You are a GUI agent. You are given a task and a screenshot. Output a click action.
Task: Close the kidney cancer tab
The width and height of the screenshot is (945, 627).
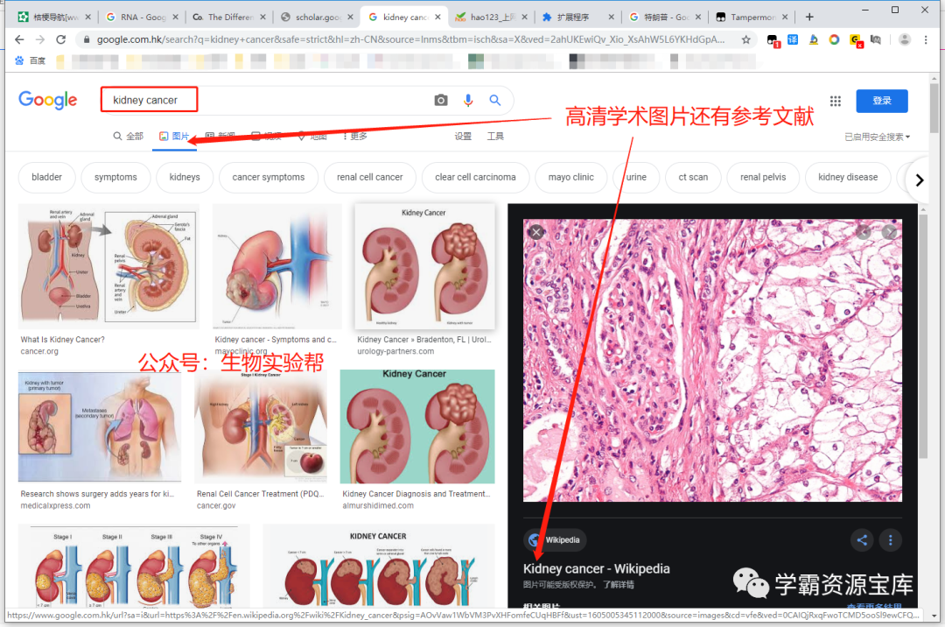(437, 17)
